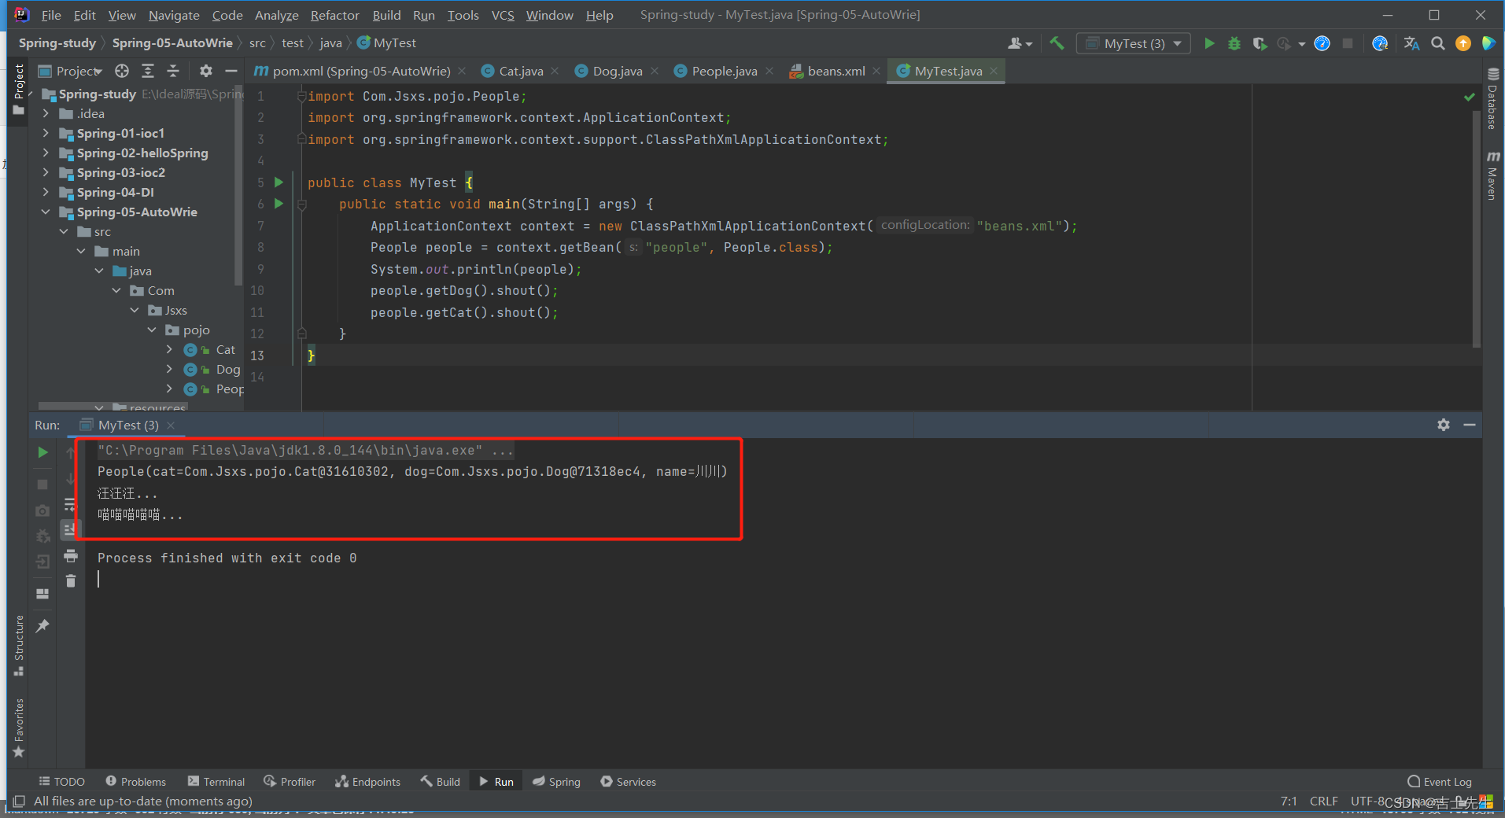Expand the .idea folder
The image size is (1505, 818).
[x=46, y=113]
